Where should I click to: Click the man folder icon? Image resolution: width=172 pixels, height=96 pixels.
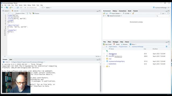107,59
